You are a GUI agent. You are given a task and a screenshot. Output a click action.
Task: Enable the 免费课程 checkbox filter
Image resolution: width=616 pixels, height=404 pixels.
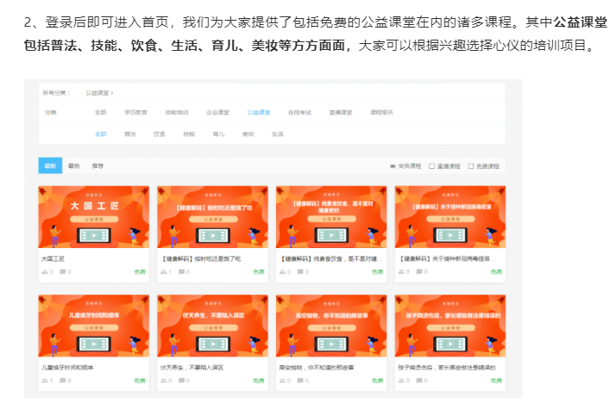471,166
